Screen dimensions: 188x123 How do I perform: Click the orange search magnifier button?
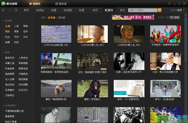[159, 10]
